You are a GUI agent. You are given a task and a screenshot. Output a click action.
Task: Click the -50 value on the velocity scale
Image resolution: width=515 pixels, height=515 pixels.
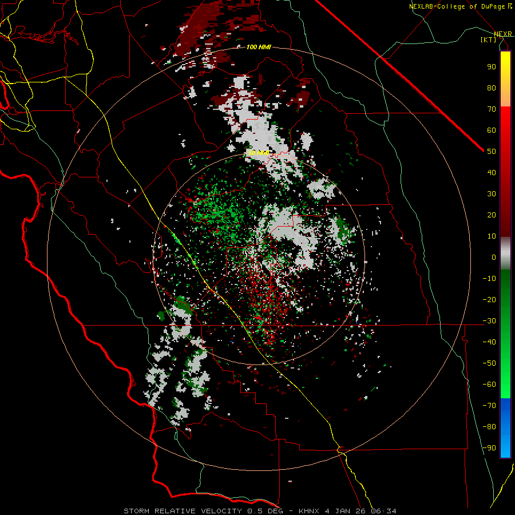(x=489, y=363)
